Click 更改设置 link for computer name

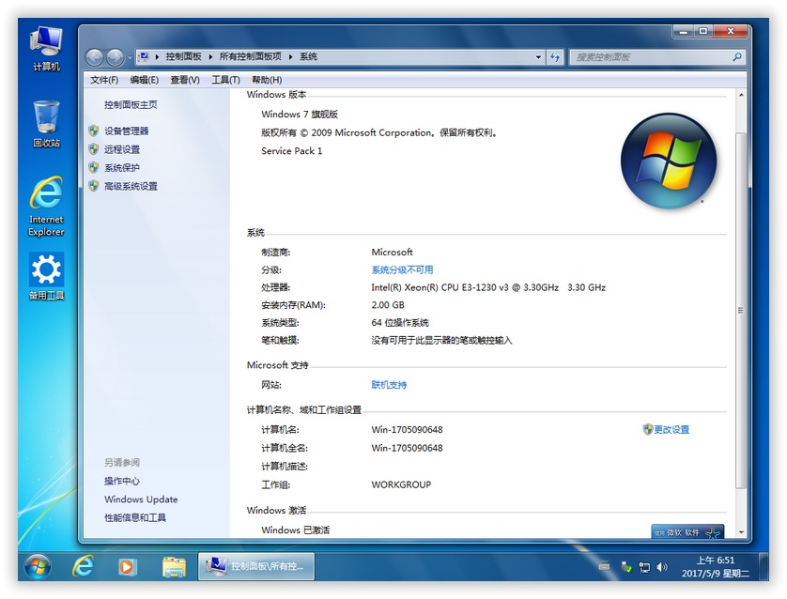click(x=671, y=429)
